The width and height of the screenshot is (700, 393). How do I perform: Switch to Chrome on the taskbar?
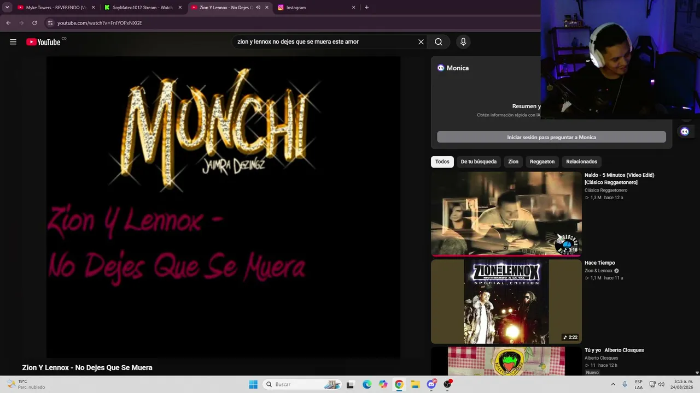pyautogui.click(x=399, y=384)
